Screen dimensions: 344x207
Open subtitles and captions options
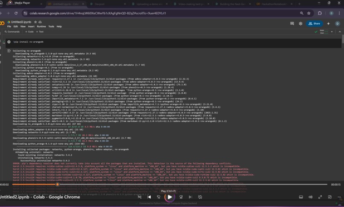pyautogui.click(x=301, y=197)
